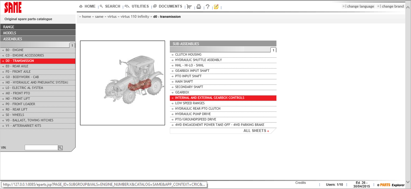Open PTO INPUT SHAFT sub-assembly
Image resolution: width=411 pixels, height=189 pixels.
click(223, 76)
